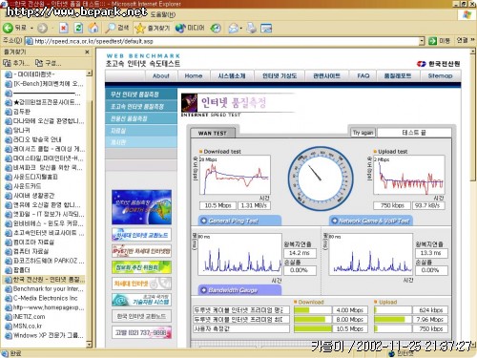The width and height of the screenshot is (477, 358).
Task: Click the third blue left menu item
Action: coord(141,118)
